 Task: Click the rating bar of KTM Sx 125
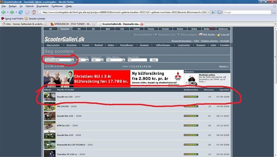point(191,126)
